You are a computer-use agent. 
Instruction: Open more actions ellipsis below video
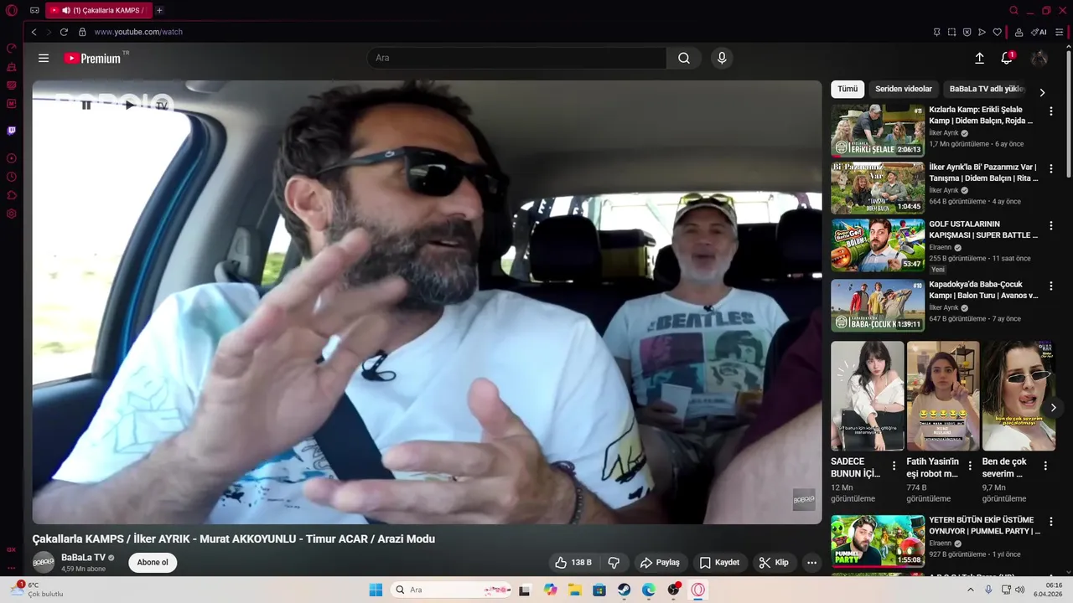tap(811, 562)
